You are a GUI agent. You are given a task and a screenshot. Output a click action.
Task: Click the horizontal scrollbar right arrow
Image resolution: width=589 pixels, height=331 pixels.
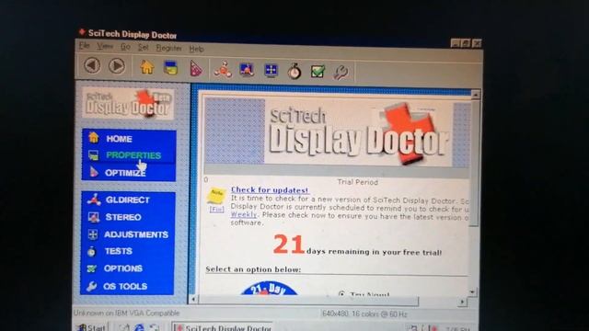462,302
